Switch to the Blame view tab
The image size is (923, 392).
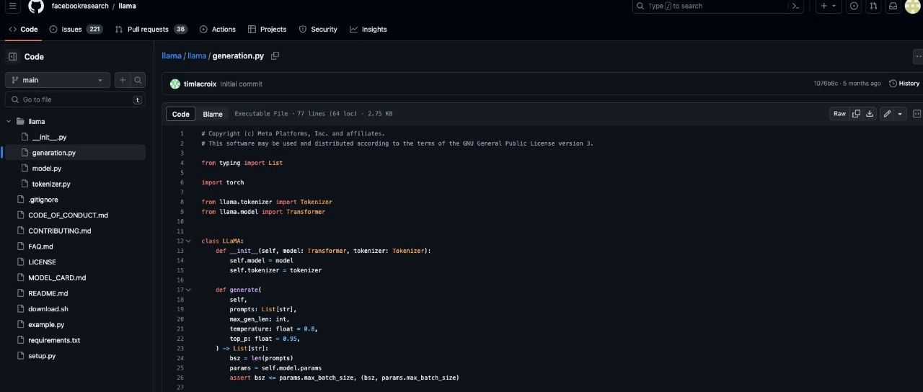[x=213, y=114]
